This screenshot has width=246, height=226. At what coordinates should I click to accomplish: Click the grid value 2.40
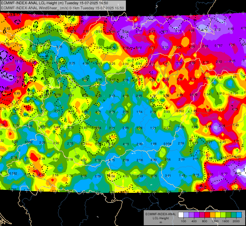[x=223, y=142]
